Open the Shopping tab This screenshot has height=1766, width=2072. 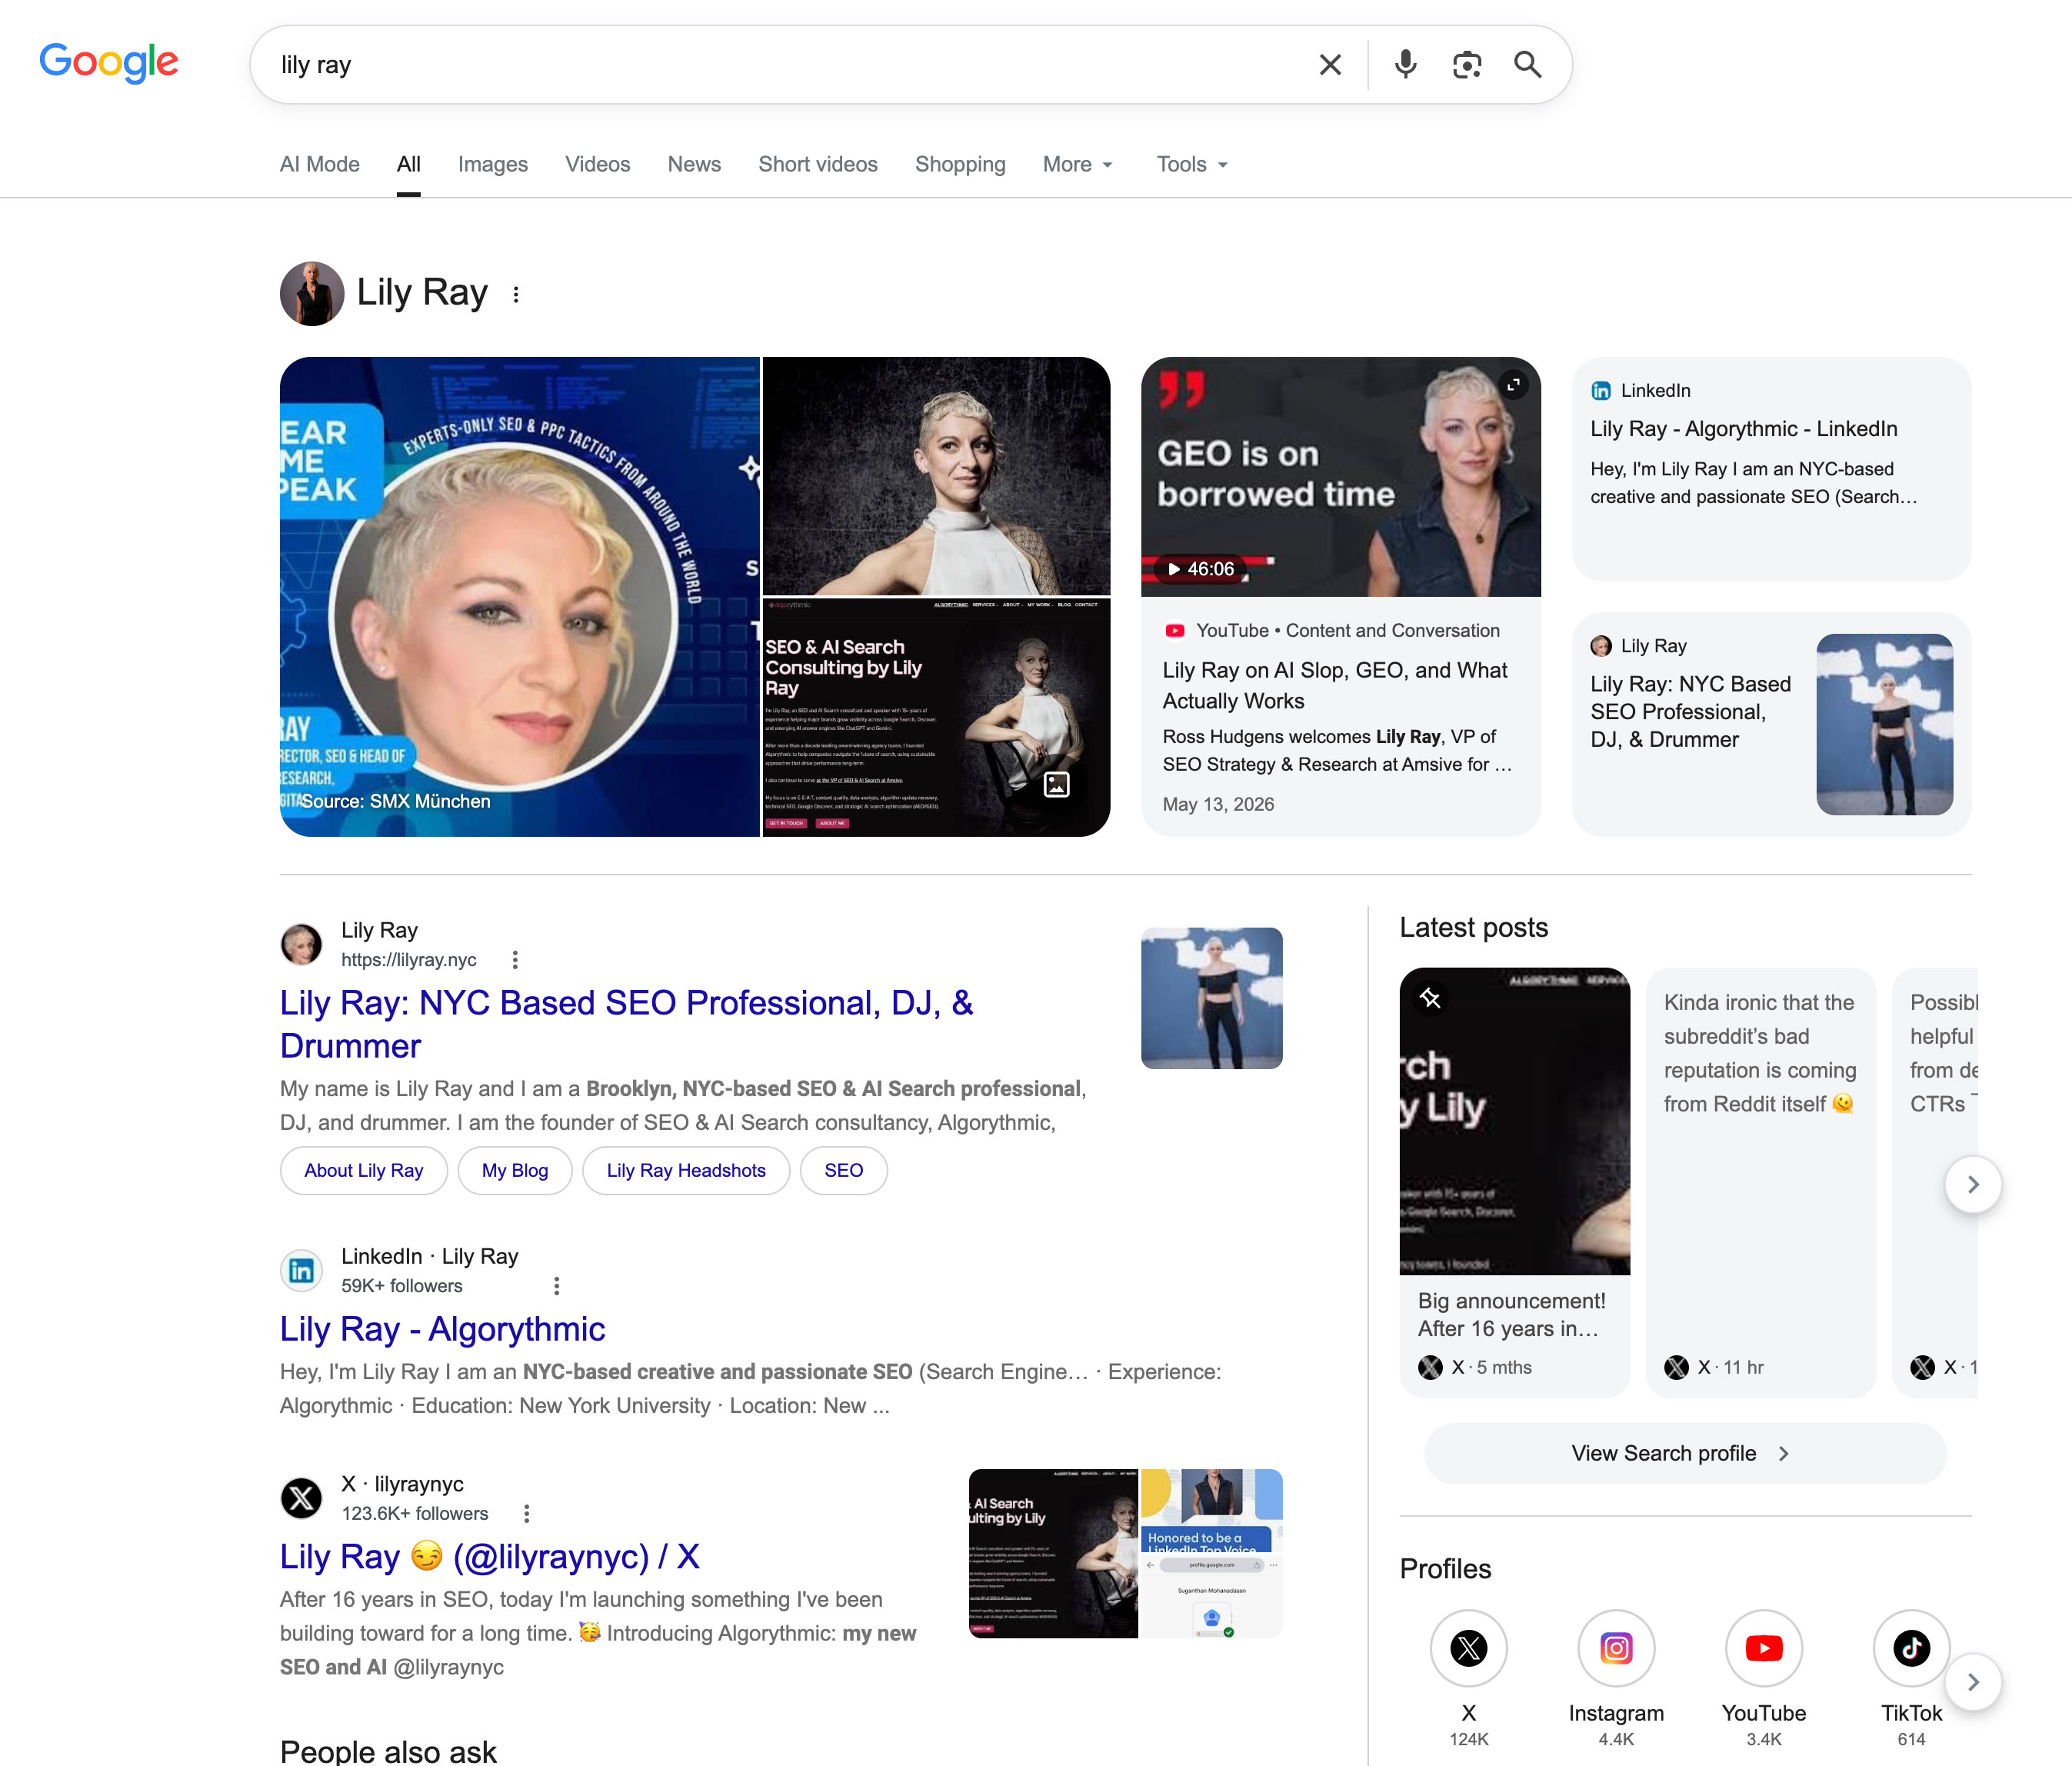click(x=960, y=164)
